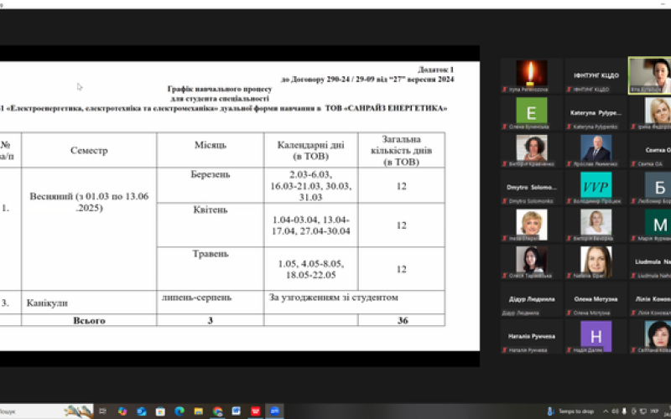Select the dark green 'M' avatar tile
This screenshot has width=671, height=419.
click(x=650, y=225)
